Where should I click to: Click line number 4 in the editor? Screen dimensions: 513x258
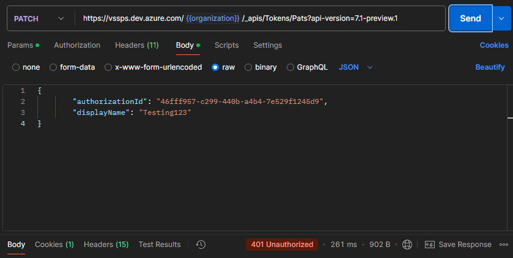coord(23,123)
